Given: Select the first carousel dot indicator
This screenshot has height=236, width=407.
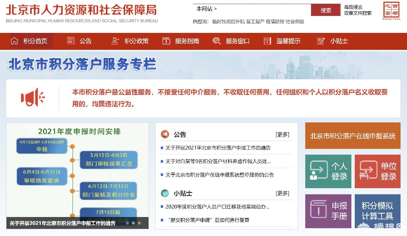Looking at the screenshot, I should pos(127,223).
